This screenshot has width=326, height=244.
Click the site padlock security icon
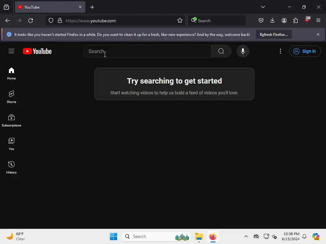[x=60, y=21]
